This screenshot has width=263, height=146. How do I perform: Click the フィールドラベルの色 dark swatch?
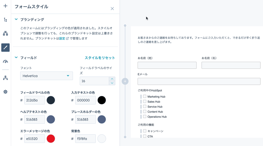pyautogui.click(x=51, y=100)
